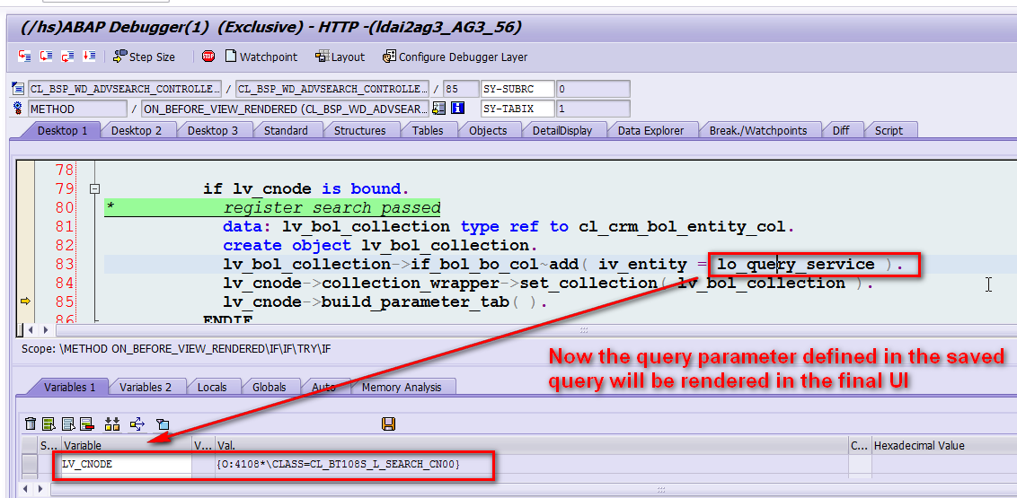Image resolution: width=1017 pixels, height=498 pixels.
Task: Click the Hexadecimal Value column header
Action: pos(943,445)
